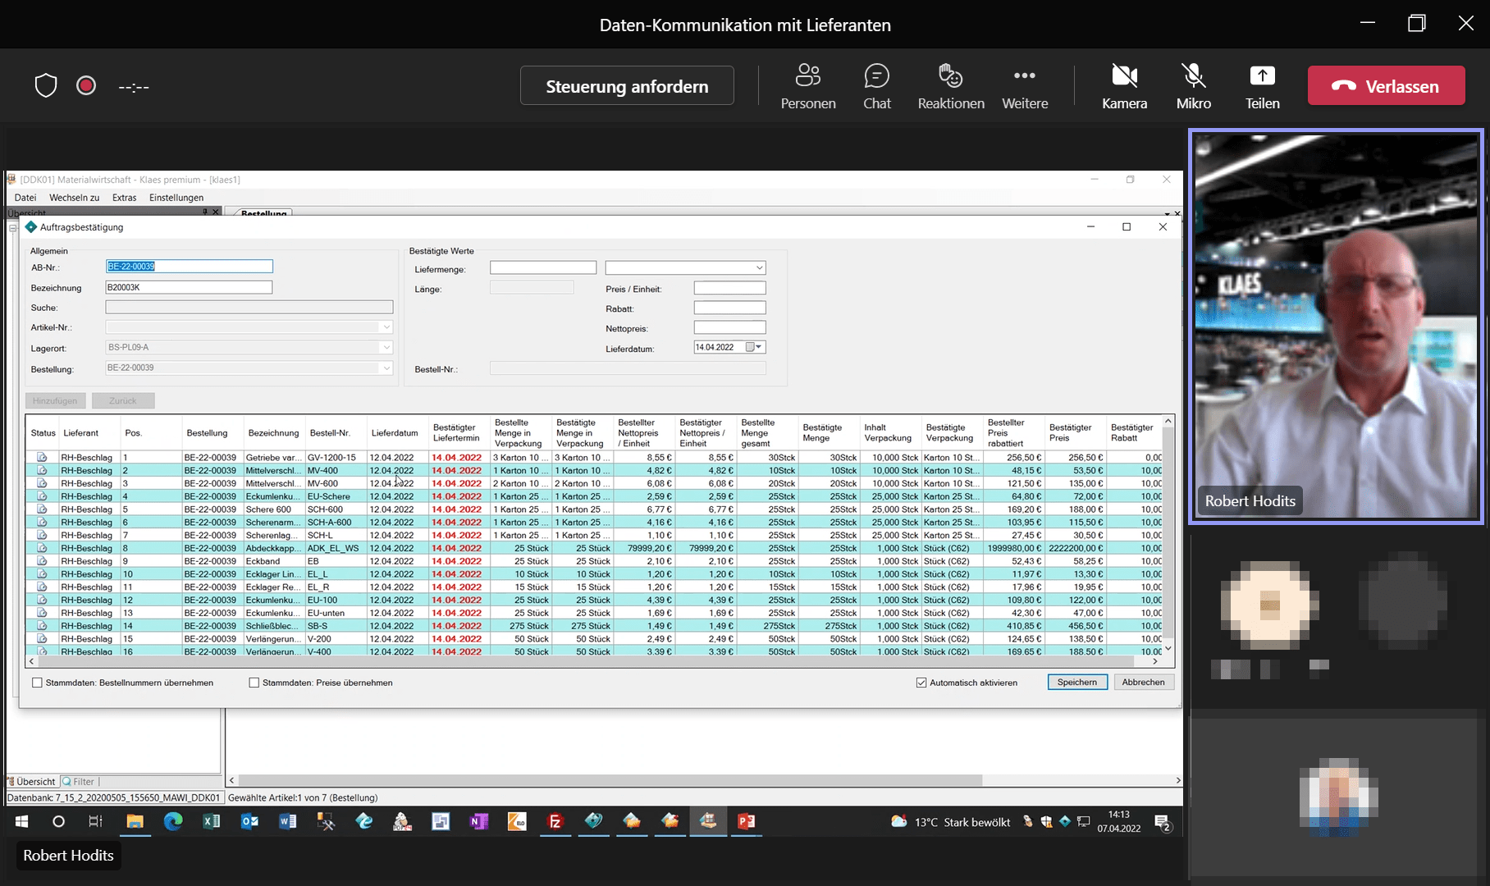This screenshot has width=1490, height=886.
Task: Click the shield security icon
Action: point(46,85)
